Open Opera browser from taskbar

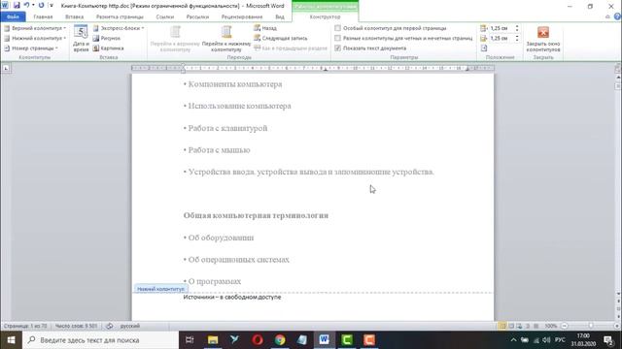[258, 340]
